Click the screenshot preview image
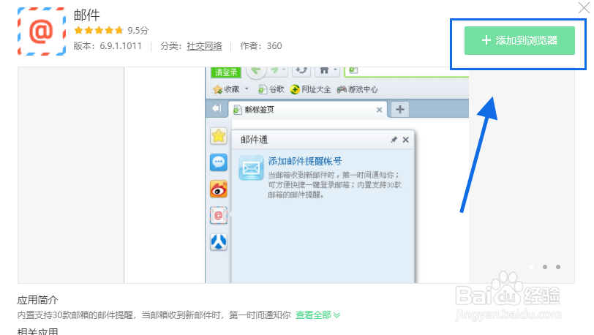594x335 pixels. (x=296, y=175)
